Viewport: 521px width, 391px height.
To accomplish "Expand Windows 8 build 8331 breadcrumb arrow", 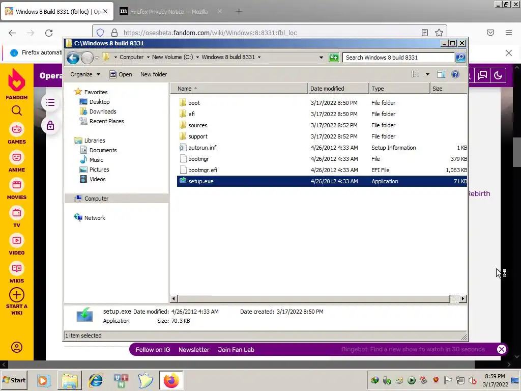I will tap(259, 57).
